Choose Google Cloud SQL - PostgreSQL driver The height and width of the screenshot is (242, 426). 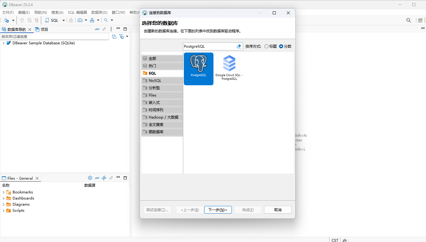click(229, 68)
